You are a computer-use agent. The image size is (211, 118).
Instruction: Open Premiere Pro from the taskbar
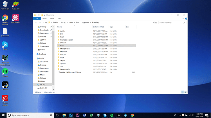[78, 115]
